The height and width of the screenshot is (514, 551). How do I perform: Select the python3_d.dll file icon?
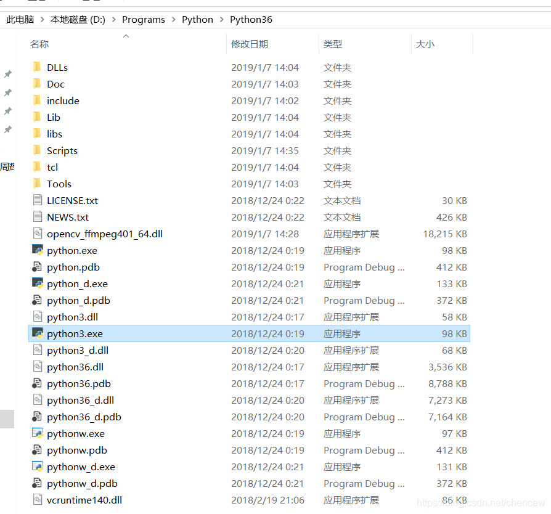pyautogui.click(x=37, y=350)
